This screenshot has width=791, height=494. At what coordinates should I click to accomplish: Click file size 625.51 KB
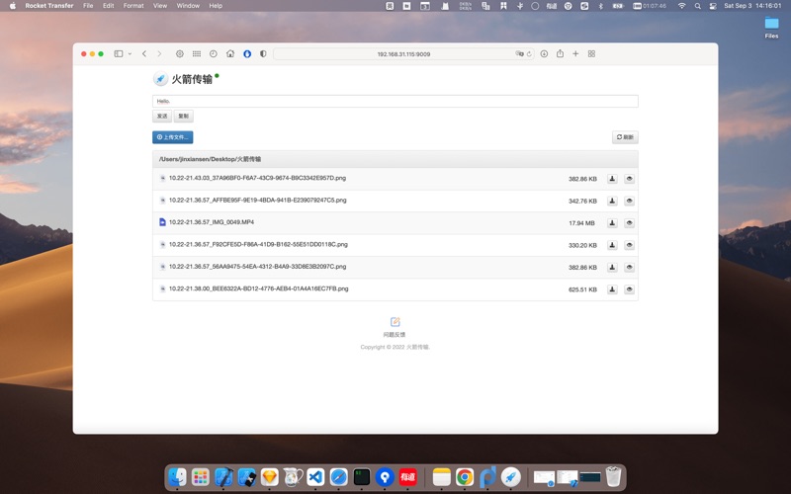click(582, 289)
